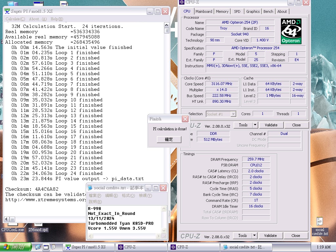
Task: Select social credit+.txt desktop file icon
Action: (320, 226)
